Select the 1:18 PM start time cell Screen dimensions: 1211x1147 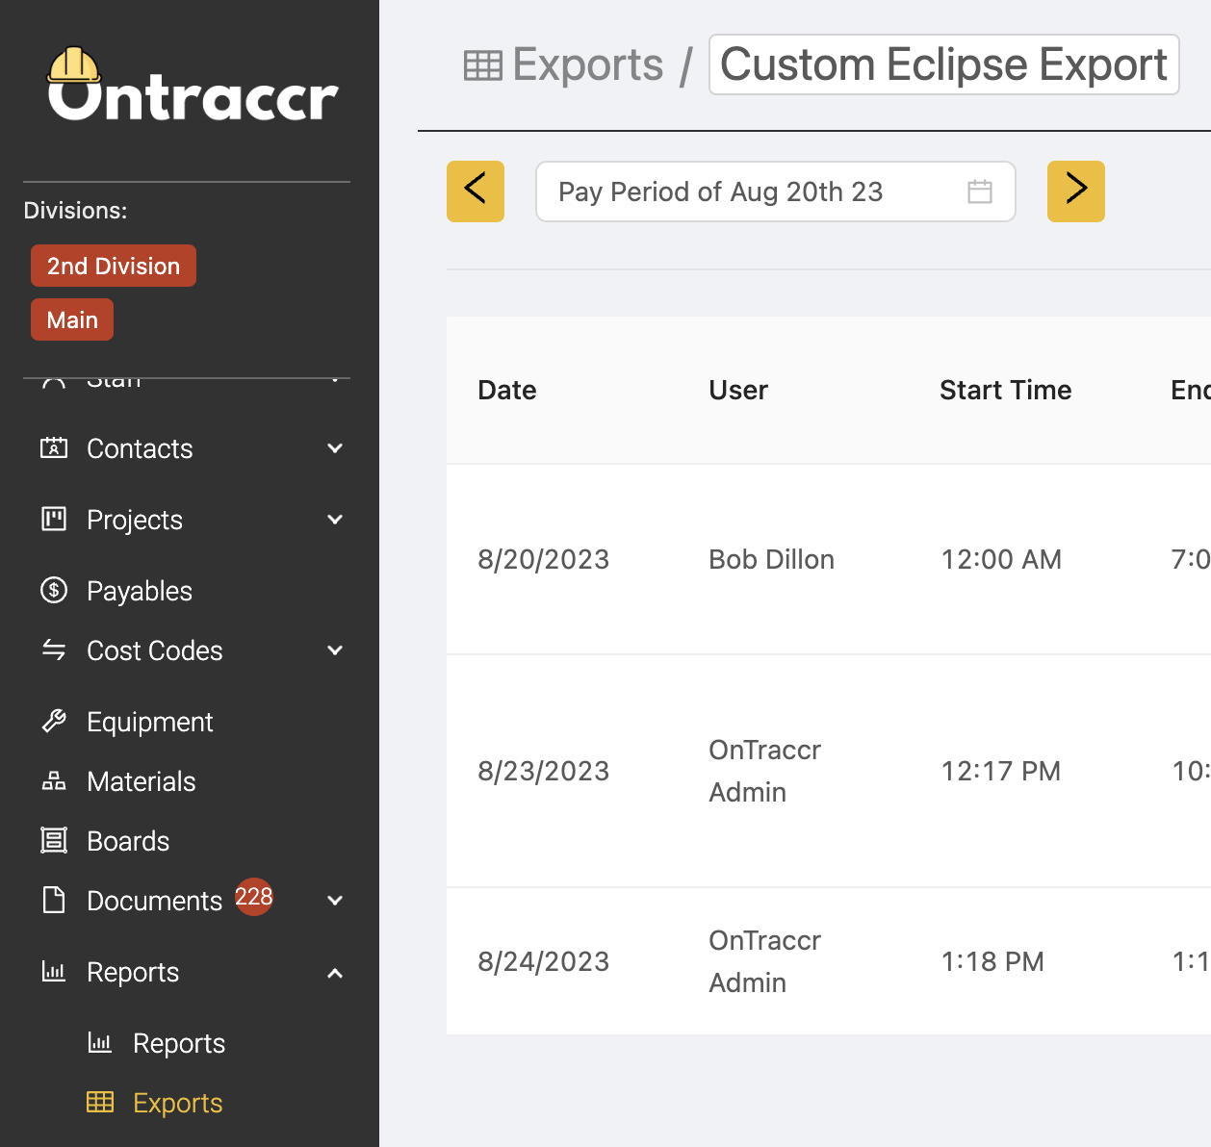pos(992,961)
